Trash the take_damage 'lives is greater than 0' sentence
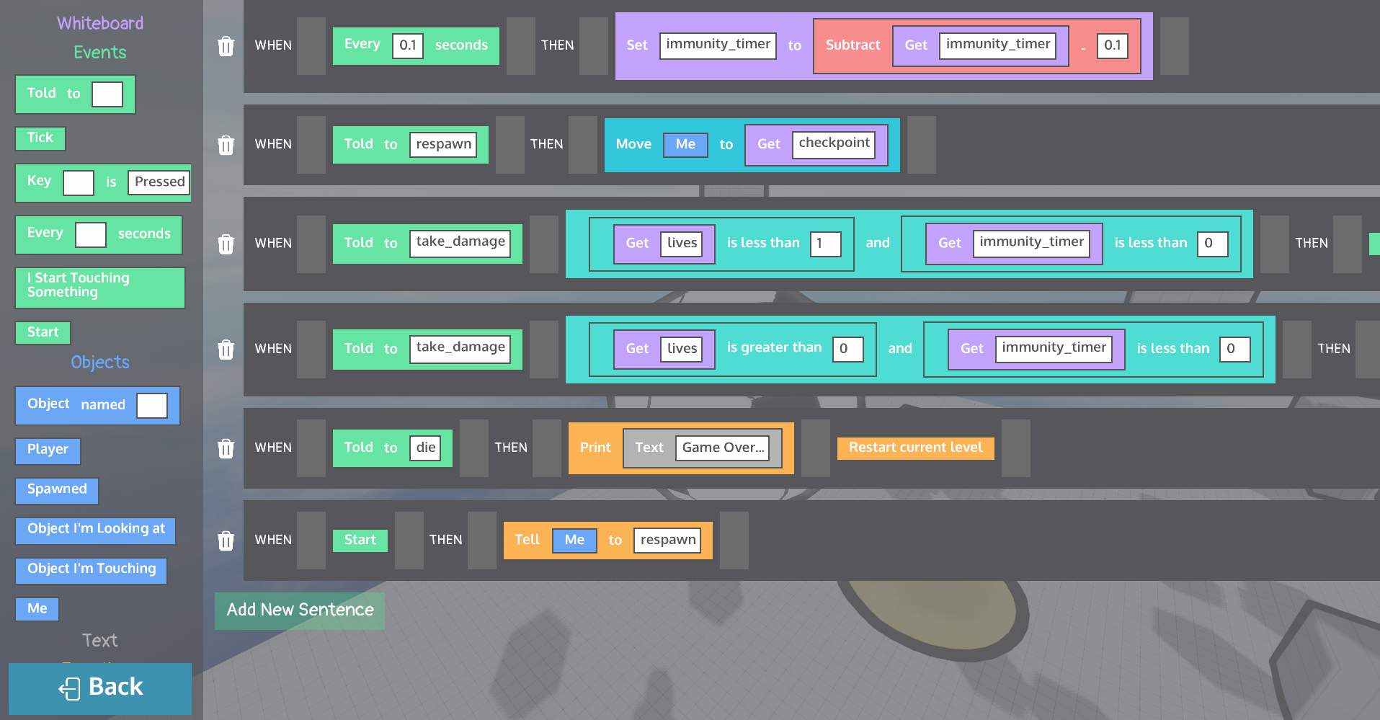The width and height of the screenshot is (1380, 720). tap(226, 349)
